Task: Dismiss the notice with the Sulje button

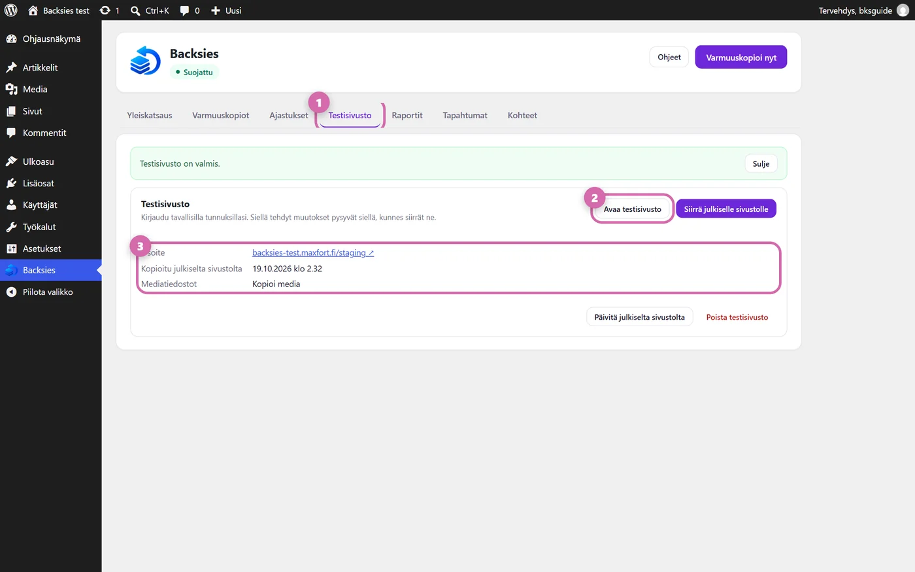Action: (x=761, y=163)
